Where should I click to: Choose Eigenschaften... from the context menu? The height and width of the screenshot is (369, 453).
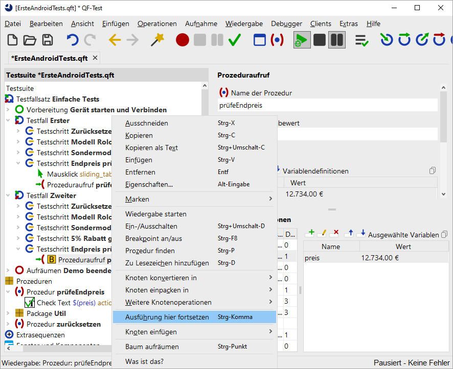(149, 184)
